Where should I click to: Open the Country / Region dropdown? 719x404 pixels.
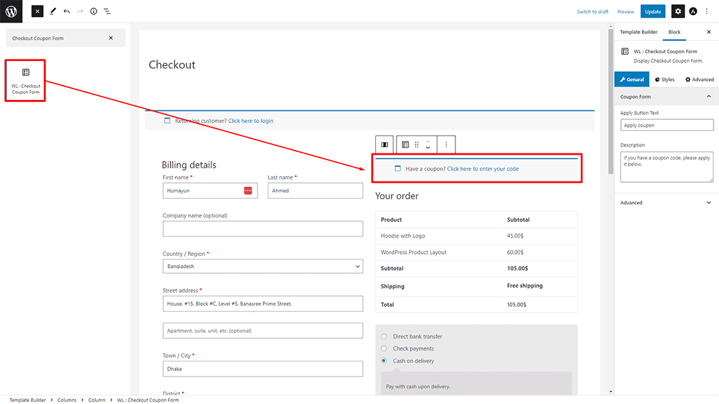[x=262, y=266]
